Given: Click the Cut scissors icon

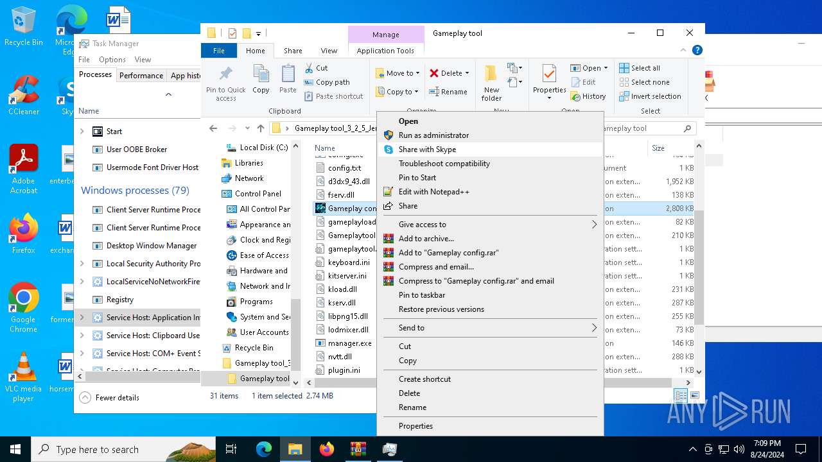Looking at the screenshot, I should [x=309, y=67].
